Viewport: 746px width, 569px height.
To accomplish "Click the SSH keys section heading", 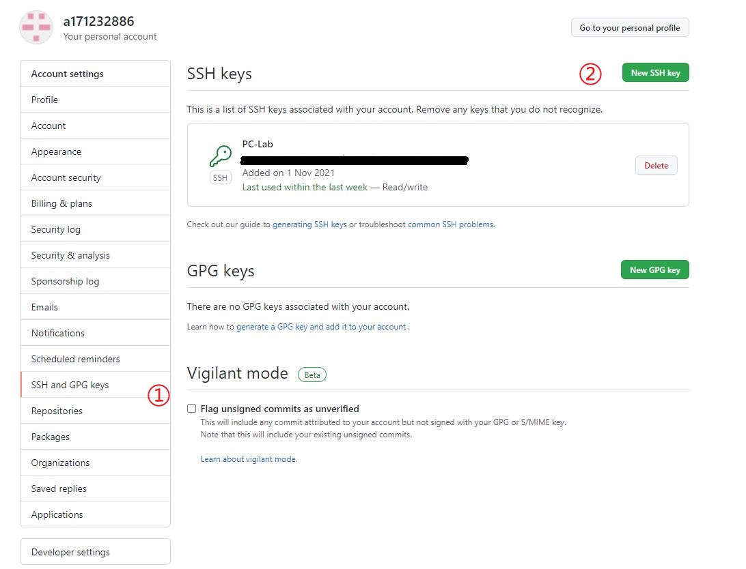I will tap(219, 74).
